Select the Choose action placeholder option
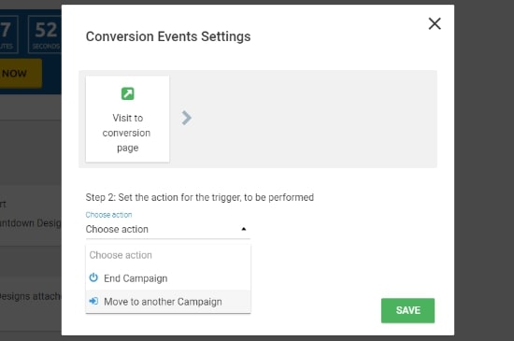Image resolution: width=514 pixels, height=341 pixels. coord(168,255)
